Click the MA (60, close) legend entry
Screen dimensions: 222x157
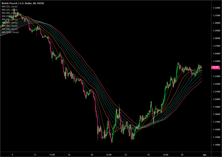[10, 19]
